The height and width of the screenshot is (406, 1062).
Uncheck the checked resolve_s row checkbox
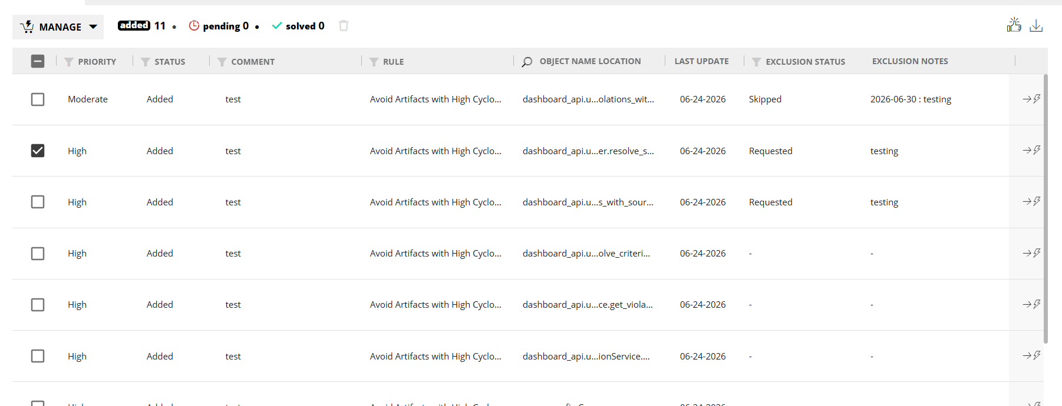(x=38, y=151)
